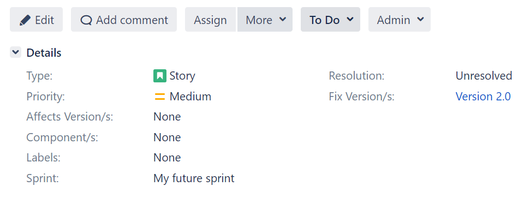Viewport: 530px width, 204px height.
Task: Click the Affects Version/s None value
Action: coord(167,117)
